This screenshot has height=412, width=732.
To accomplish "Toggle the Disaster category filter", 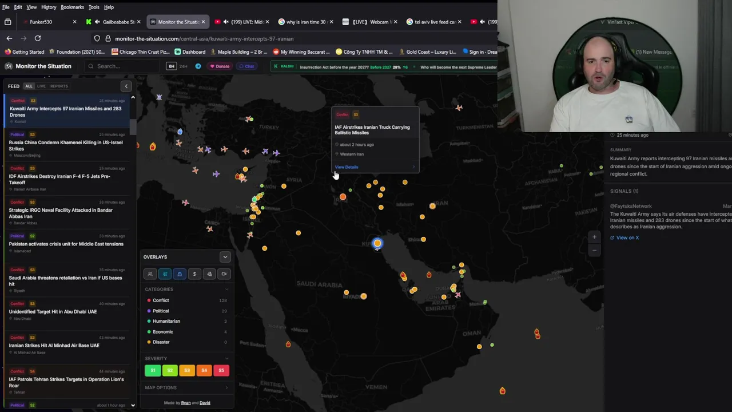I will point(187,342).
